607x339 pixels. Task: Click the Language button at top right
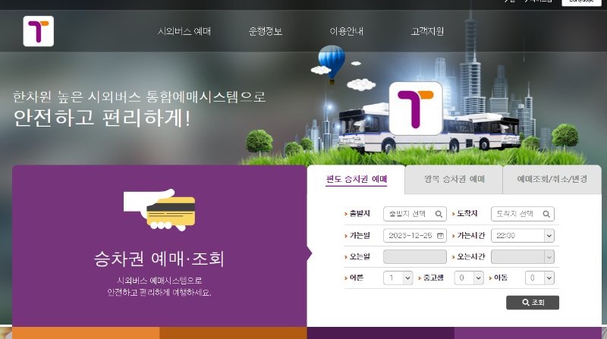[581, 2]
